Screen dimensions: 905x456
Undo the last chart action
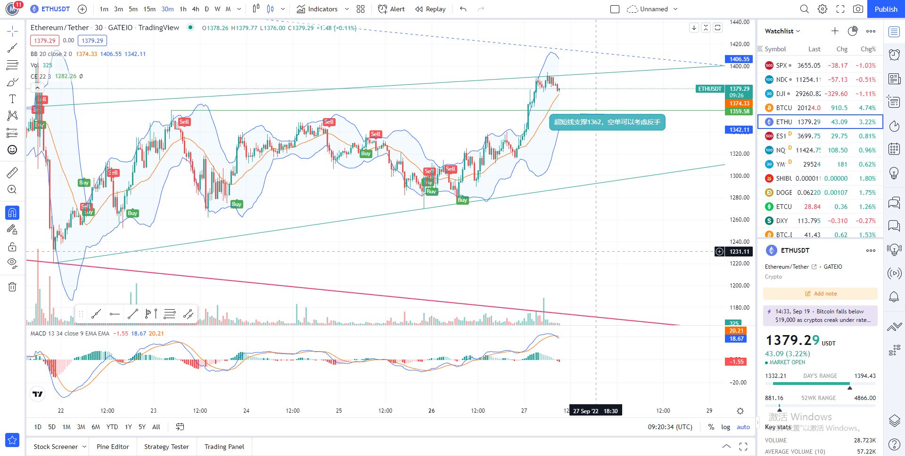click(x=463, y=9)
